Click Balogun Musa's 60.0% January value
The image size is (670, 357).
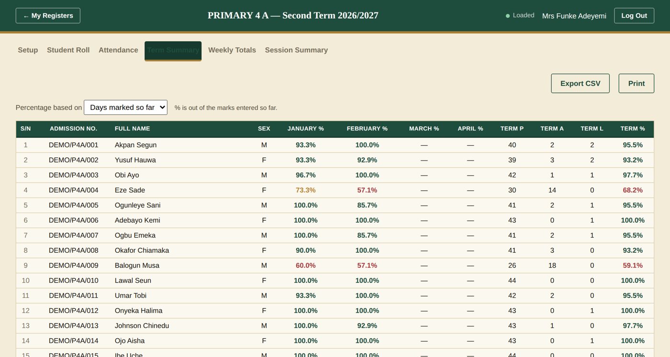(306, 265)
